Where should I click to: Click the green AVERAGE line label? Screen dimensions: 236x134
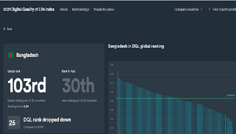click(231, 95)
